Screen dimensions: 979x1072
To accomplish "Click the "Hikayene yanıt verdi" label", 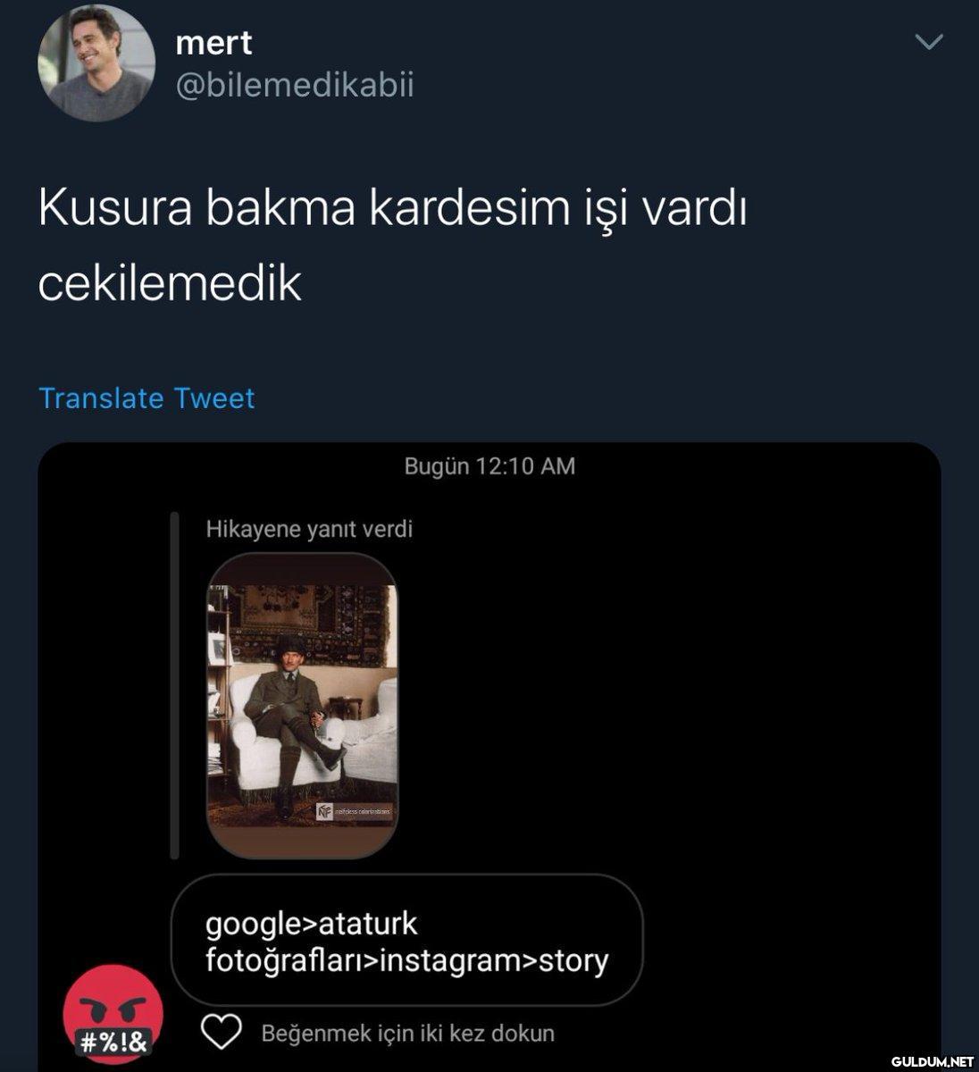I will 309,529.
